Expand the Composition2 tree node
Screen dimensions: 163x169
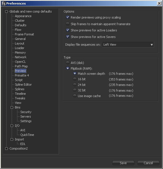point(7,149)
